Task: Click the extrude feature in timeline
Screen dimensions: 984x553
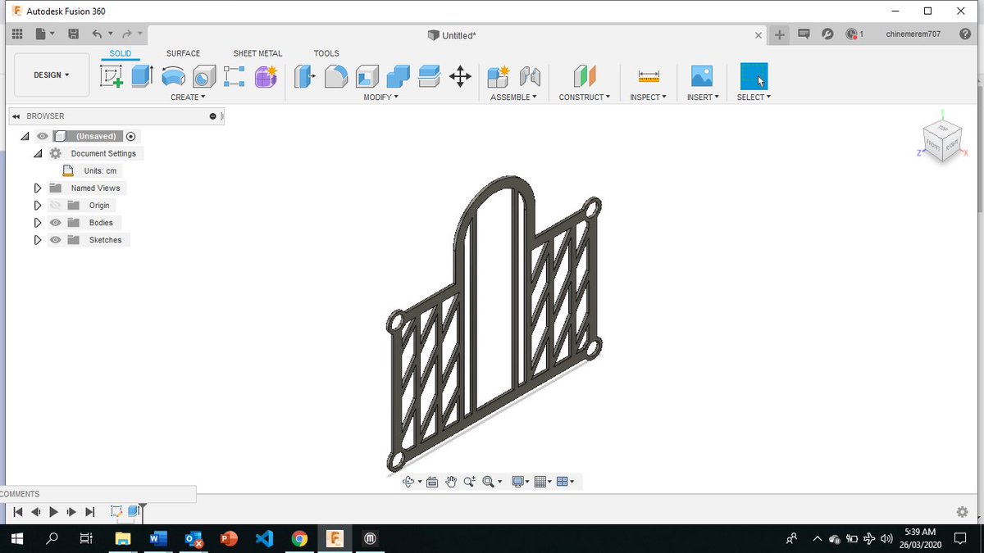Action: coord(133,511)
